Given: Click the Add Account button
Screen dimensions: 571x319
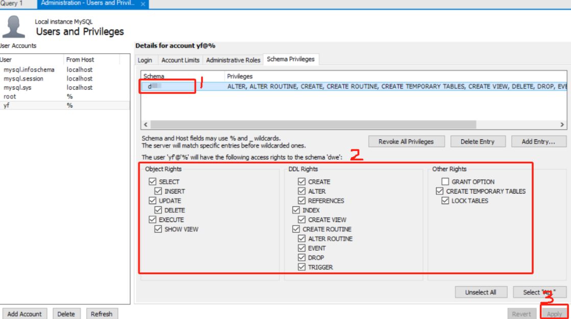Looking at the screenshot, I should [25, 314].
